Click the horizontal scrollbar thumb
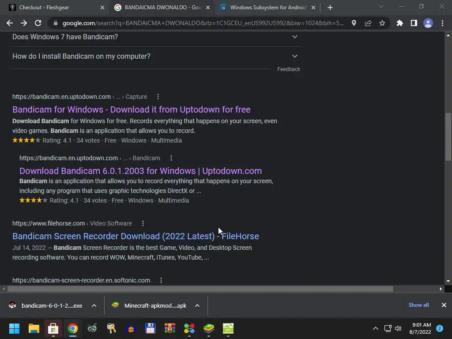The image size is (452, 339). click(x=200, y=289)
